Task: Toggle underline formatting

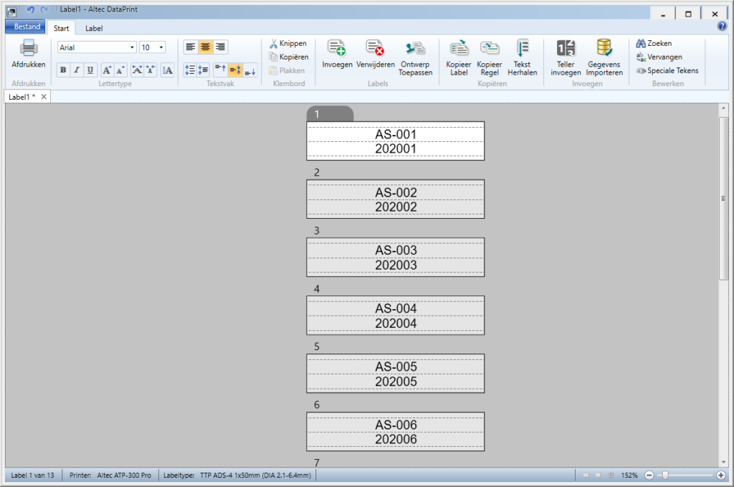Action: [x=90, y=70]
